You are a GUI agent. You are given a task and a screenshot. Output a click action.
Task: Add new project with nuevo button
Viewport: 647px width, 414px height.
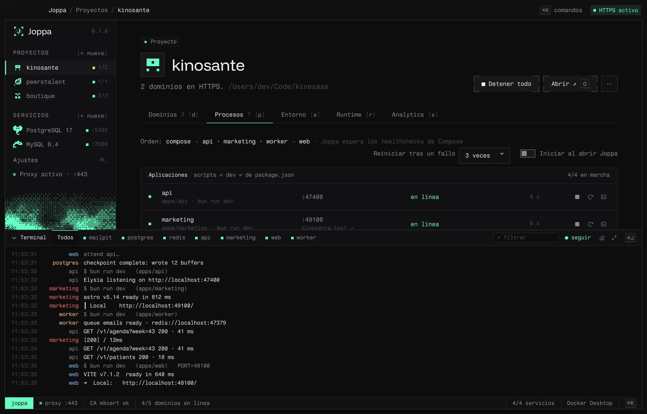[x=92, y=53]
